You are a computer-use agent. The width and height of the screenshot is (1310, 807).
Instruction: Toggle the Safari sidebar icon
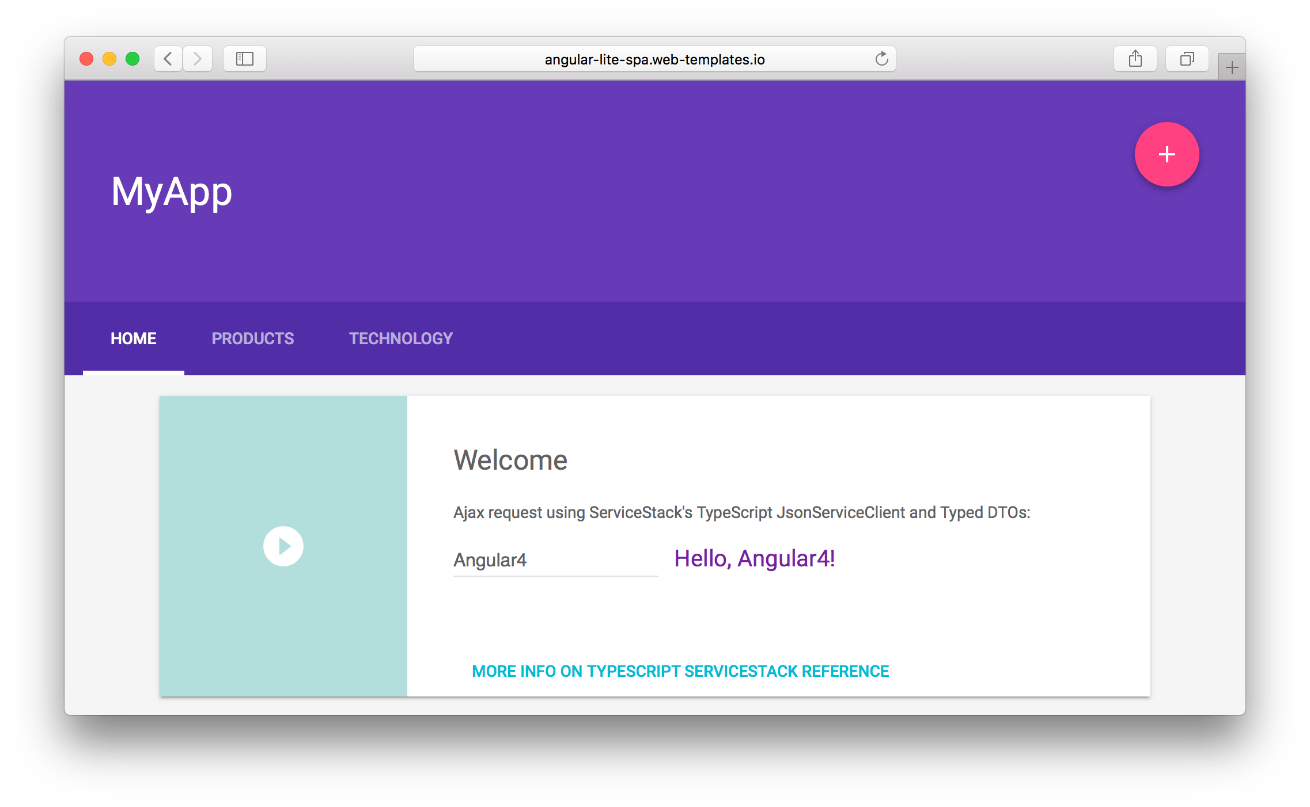[x=244, y=58]
